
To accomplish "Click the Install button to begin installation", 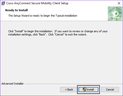I will (x=88, y=90).
